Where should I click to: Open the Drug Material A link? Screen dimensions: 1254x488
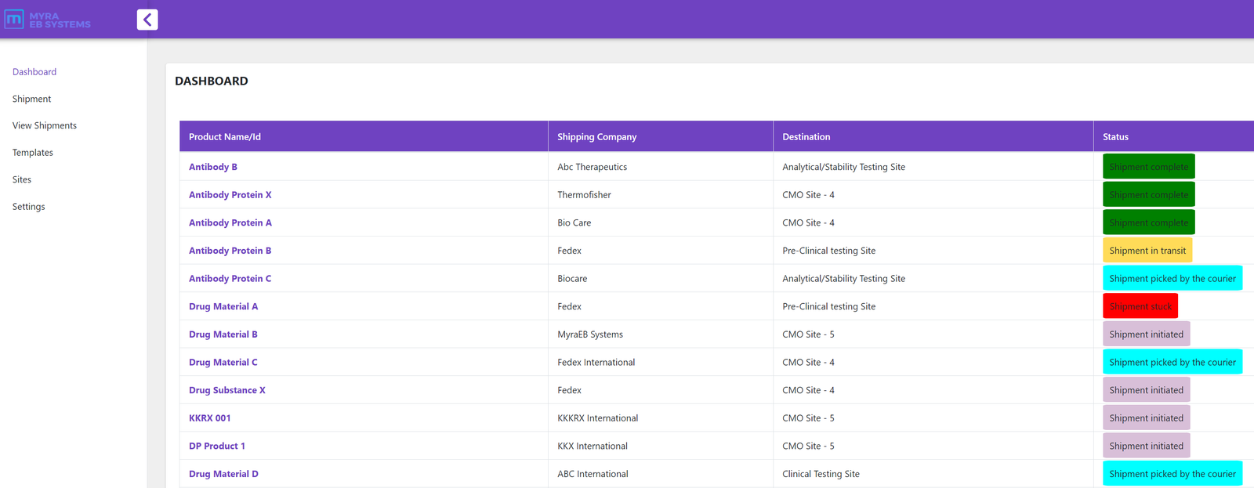pos(223,306)
